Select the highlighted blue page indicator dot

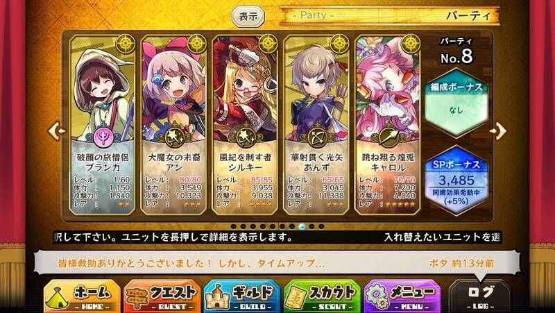click(302, 227)
